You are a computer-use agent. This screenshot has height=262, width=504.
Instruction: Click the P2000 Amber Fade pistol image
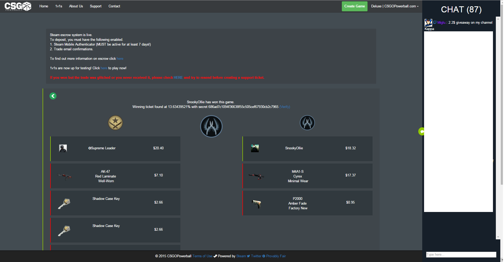tap(256, 204)
